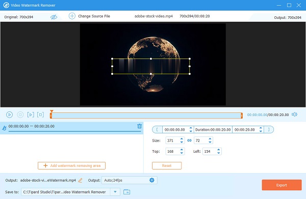The width and height of the screenshot is (306, 199).
Task: Decrease Left value 154 with the down arrow
Action: 219,153
